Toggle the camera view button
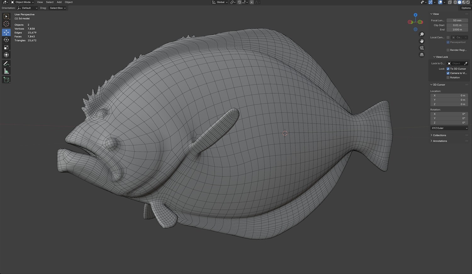Viewport: 472px width, 274px height. (422, 48)
